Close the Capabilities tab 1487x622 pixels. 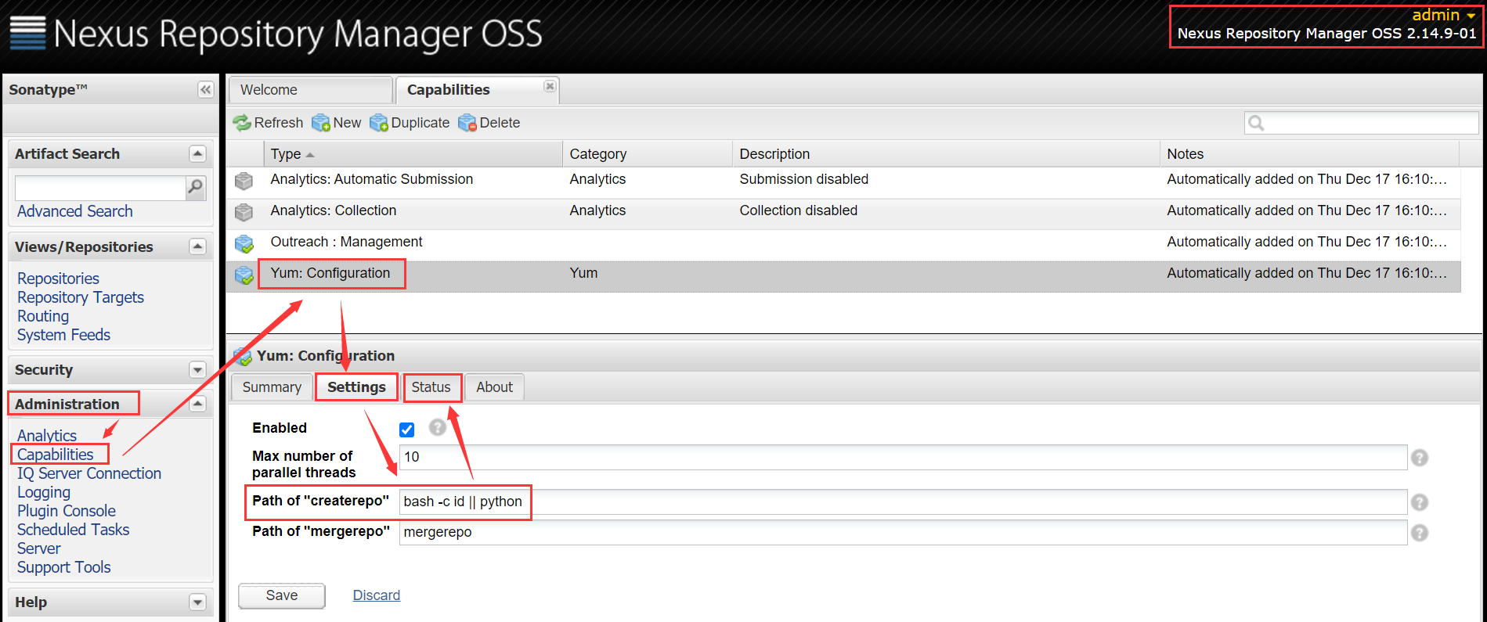550,86
